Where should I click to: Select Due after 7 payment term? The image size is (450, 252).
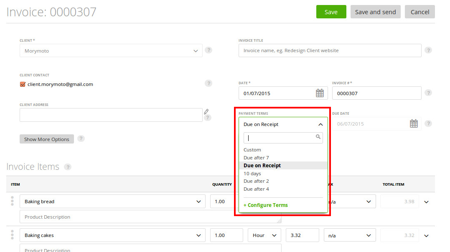[x=283, y=158]
